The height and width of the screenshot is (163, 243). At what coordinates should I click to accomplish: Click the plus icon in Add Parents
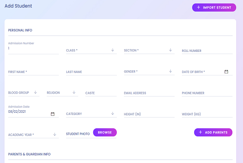200,132
